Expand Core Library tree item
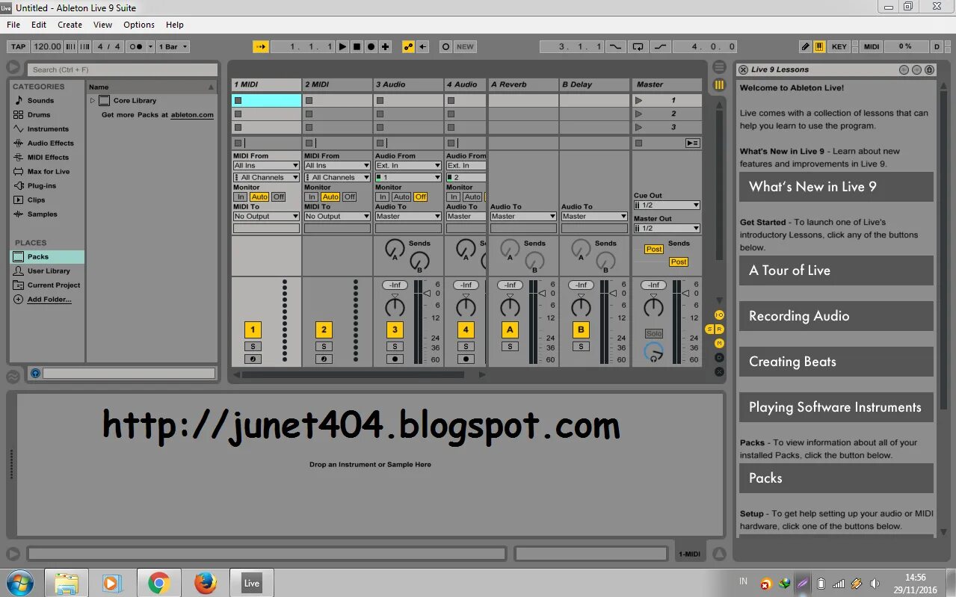The width and height of the screenshot is (956, 597). pyautogui.click(x=93, y=100)
